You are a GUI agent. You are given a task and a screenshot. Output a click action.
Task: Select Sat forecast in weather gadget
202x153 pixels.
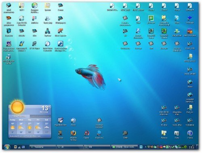[x=46, y=127]
